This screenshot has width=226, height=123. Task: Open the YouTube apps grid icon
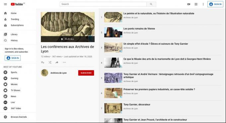(x=196, y=4)
